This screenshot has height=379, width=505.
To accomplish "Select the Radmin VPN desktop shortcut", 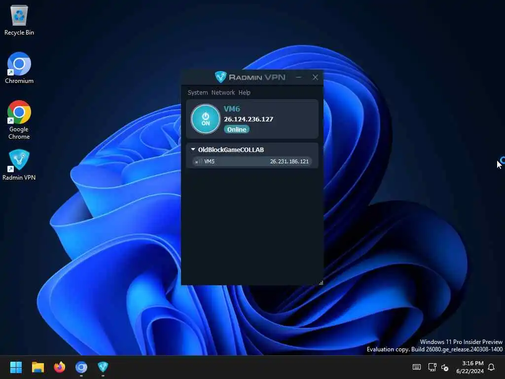I will point(19,165).
